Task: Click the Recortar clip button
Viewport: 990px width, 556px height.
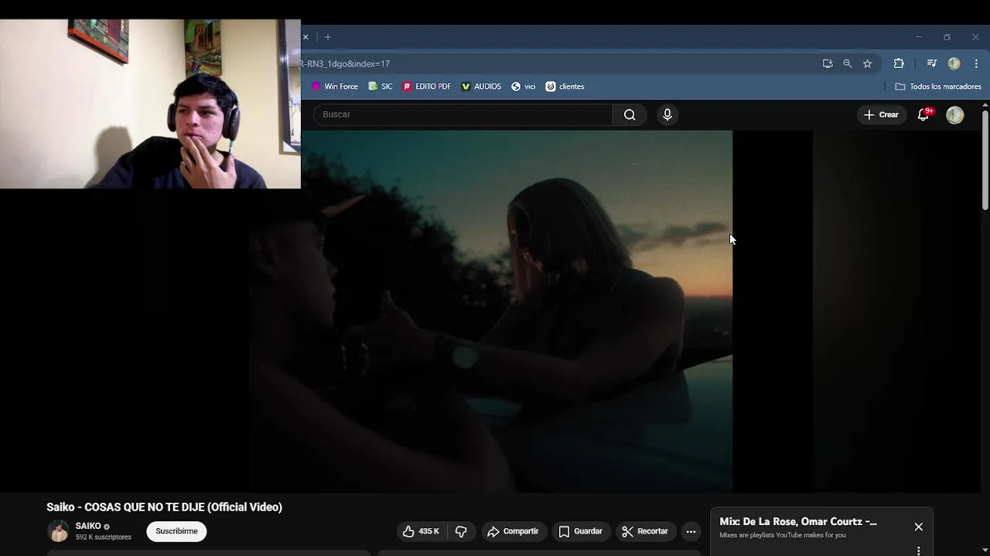Action: click(645, 531)
